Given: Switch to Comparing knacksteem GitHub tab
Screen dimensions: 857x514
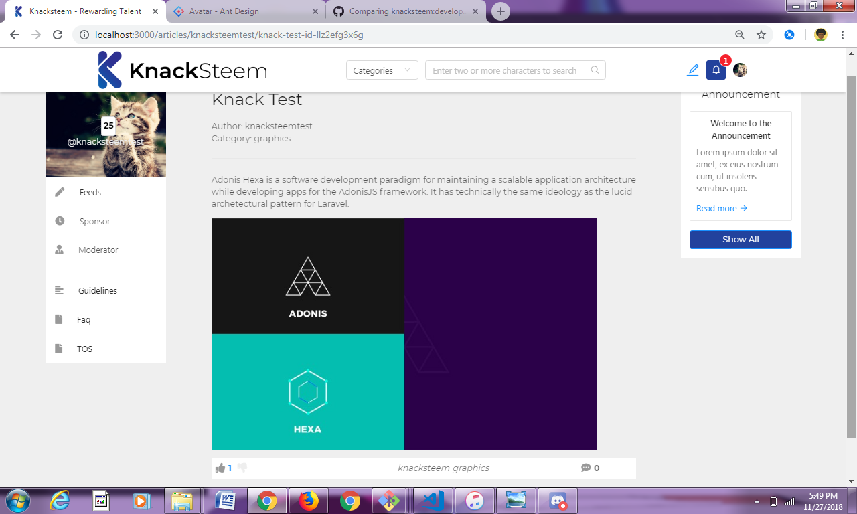Looking at the screenshot, I should click(x=406, y=11).
